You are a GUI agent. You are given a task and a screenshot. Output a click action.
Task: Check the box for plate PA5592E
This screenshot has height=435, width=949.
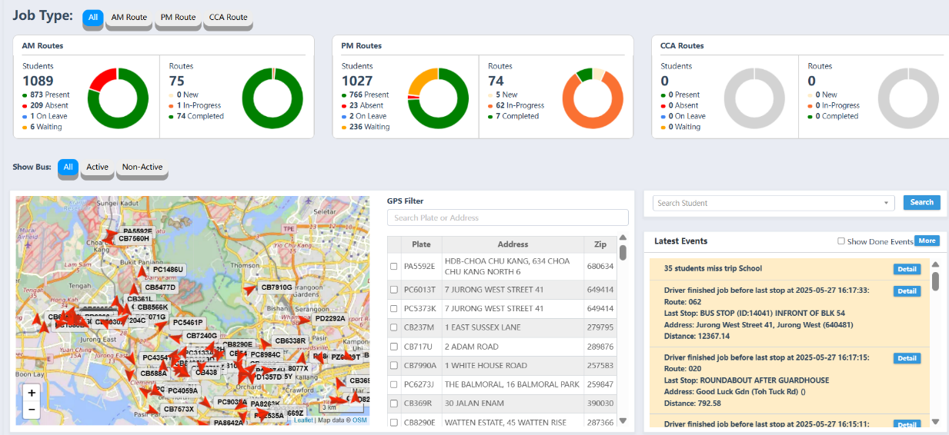click(394, 267)
